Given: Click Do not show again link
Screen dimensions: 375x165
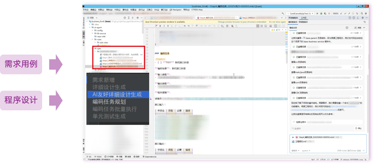Looking at the screenshot, I should click(x=277, y=22).
